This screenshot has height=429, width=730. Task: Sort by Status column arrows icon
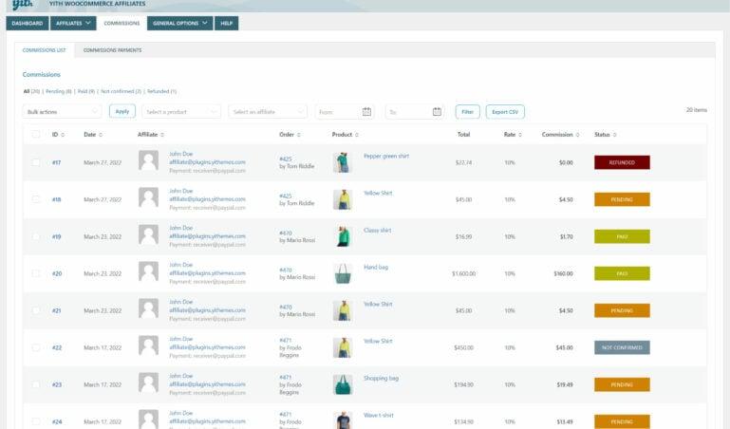(x=614, y=135)
